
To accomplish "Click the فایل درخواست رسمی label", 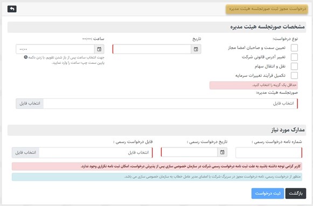I will (x=133, y=142).
